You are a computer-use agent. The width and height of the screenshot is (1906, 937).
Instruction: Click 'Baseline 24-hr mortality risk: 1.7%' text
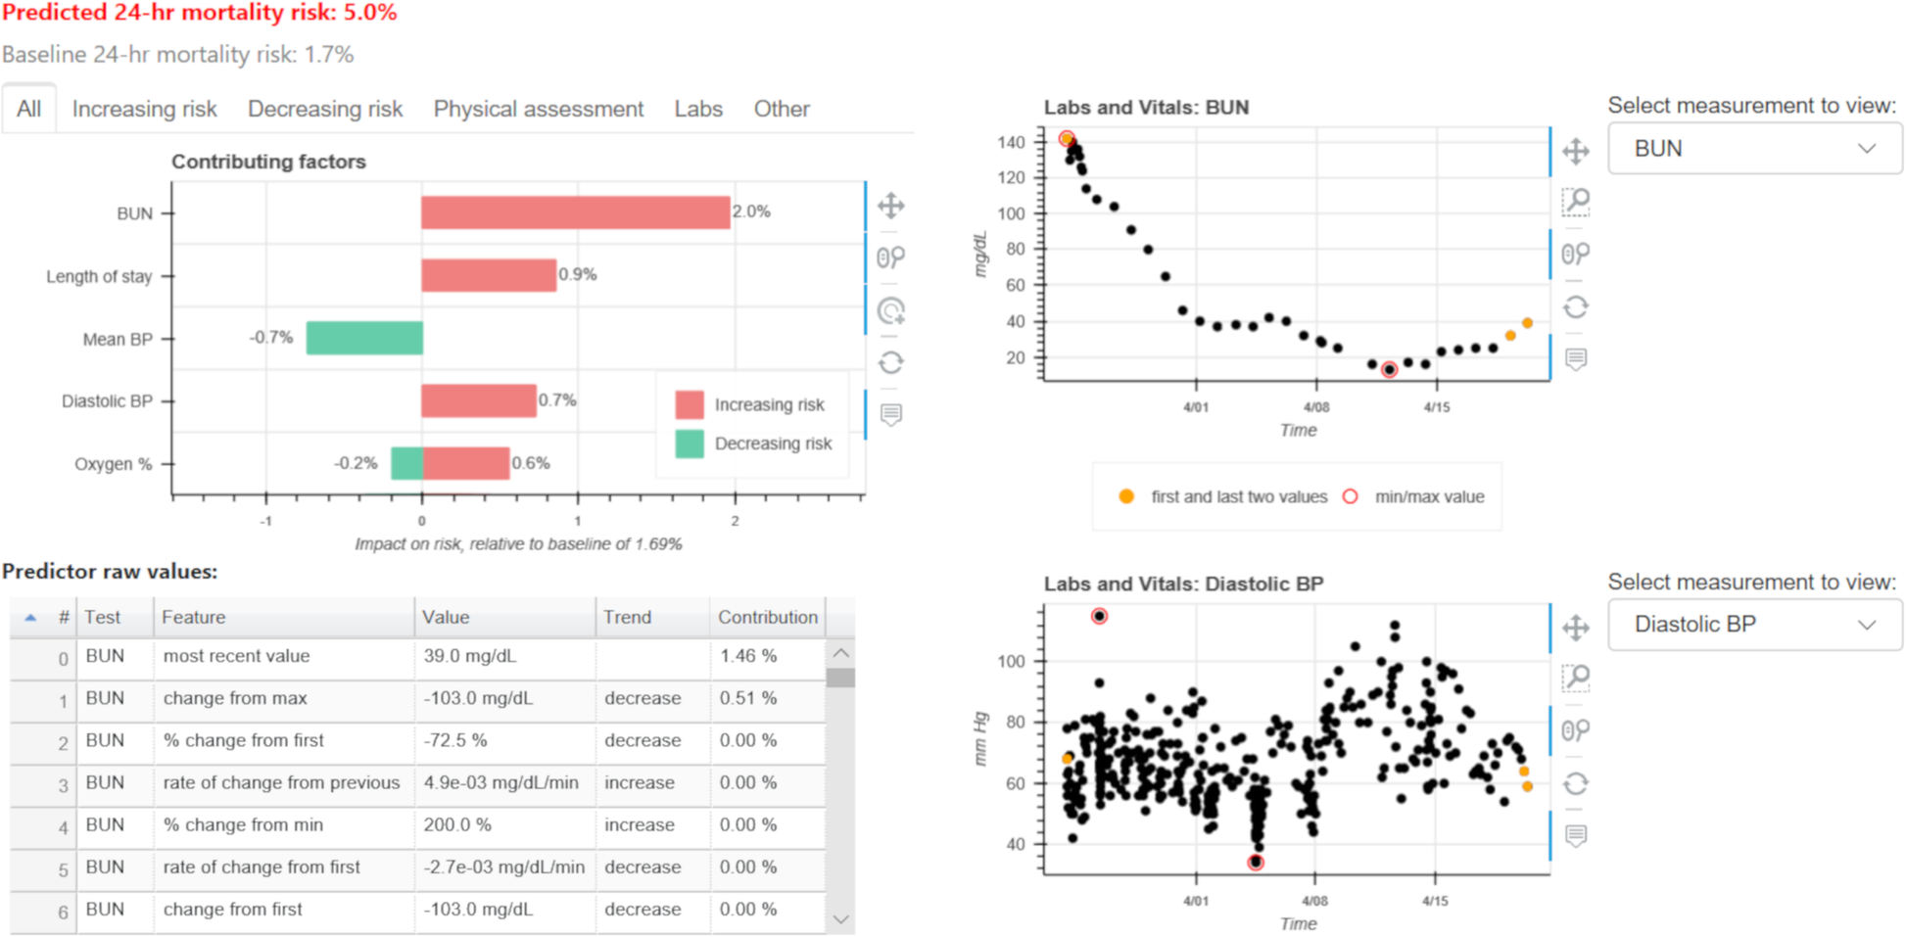pyautogui.click(x=178, y=55)
